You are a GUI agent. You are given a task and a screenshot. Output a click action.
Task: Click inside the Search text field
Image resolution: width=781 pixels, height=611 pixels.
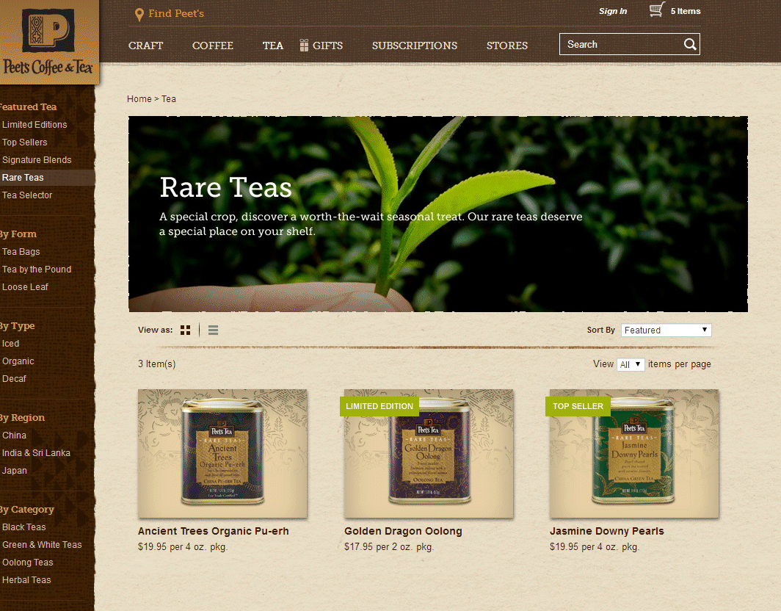(620, 45)
